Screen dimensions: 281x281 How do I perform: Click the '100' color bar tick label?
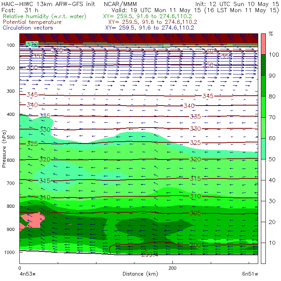[274, 54]
